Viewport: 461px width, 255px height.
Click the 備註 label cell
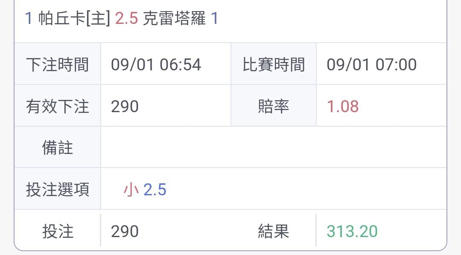click(58, 148)
